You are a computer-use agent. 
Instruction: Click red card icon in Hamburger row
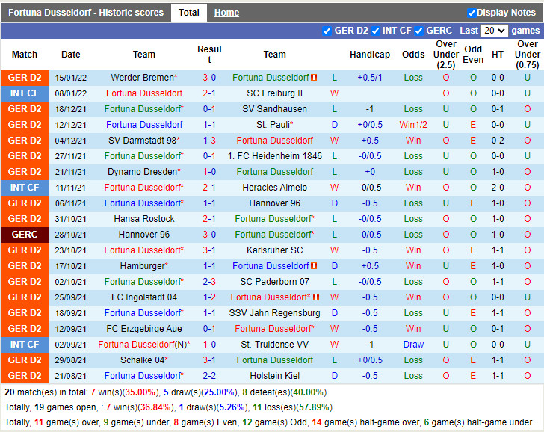point(314,266)
